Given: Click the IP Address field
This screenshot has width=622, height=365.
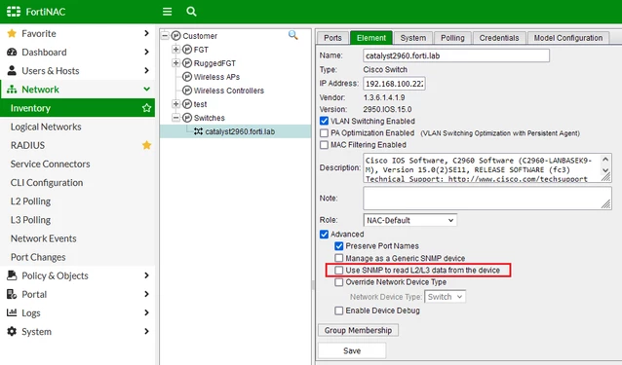Looking at the screenshot, I should pyautogui.click(x=394, y=84).
